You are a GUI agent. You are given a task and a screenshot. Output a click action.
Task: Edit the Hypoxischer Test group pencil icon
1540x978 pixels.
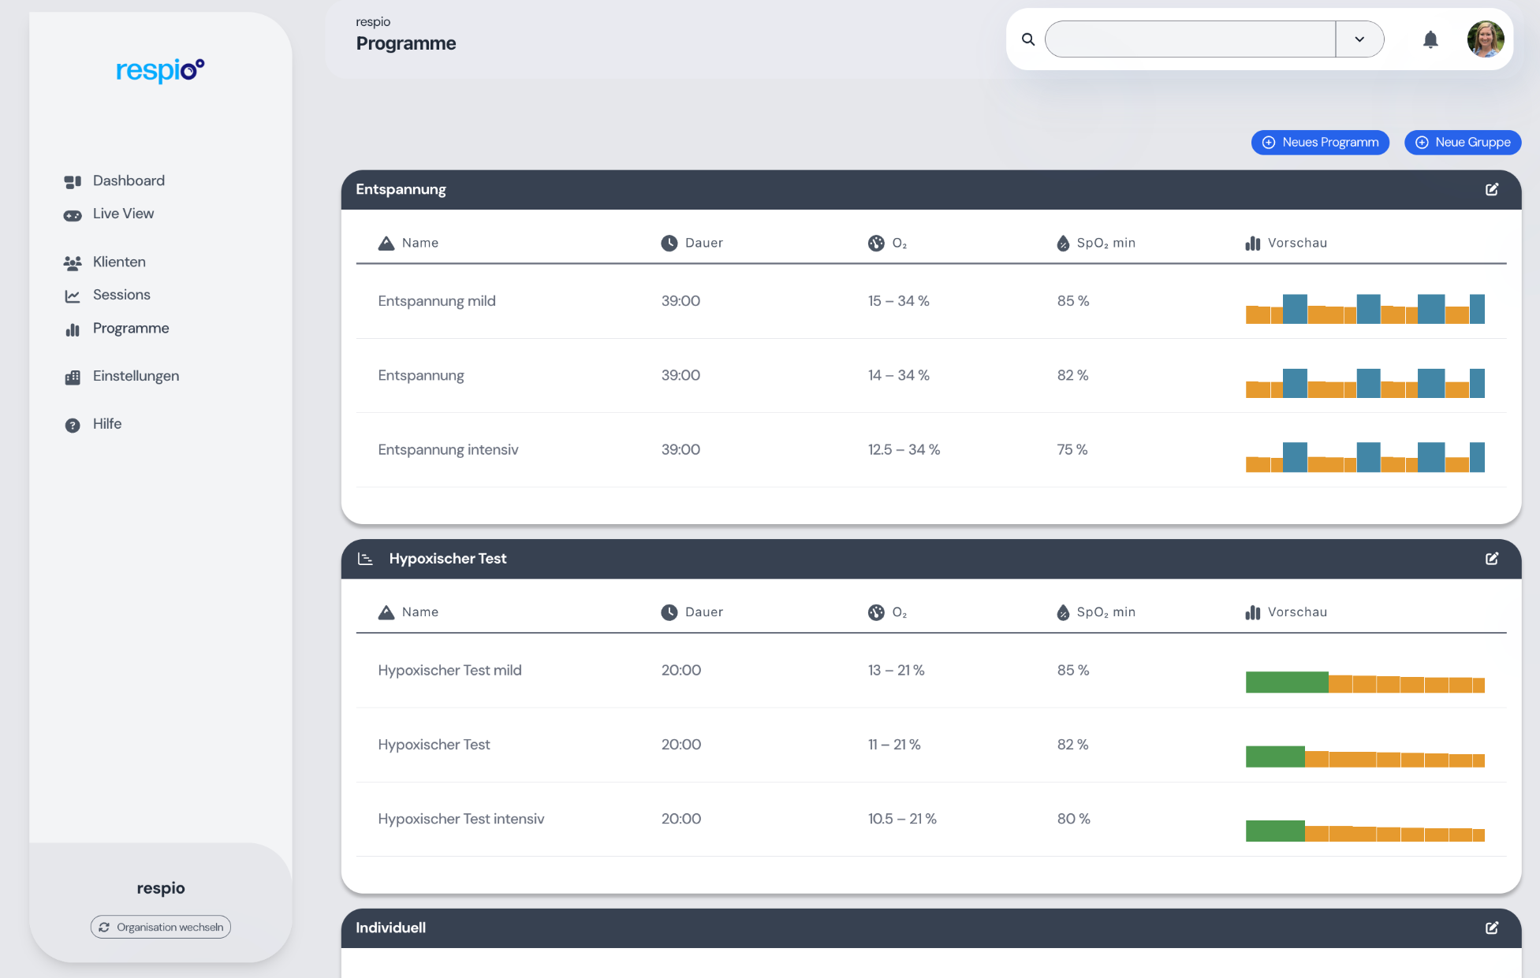click(x=1492, y=559)
